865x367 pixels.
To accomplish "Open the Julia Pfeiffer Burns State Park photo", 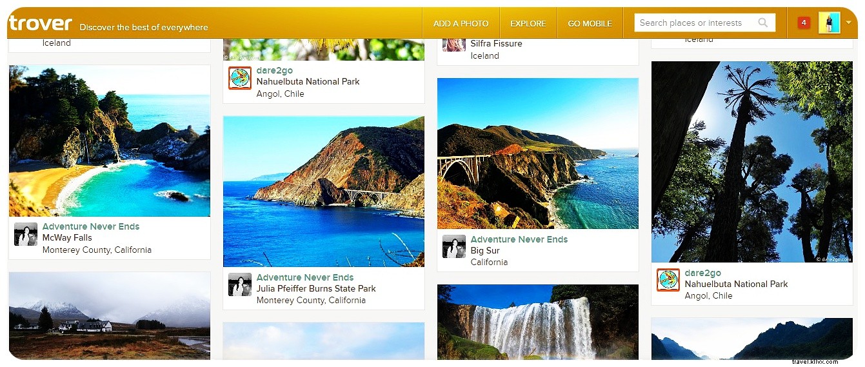I will click(324, 192).
